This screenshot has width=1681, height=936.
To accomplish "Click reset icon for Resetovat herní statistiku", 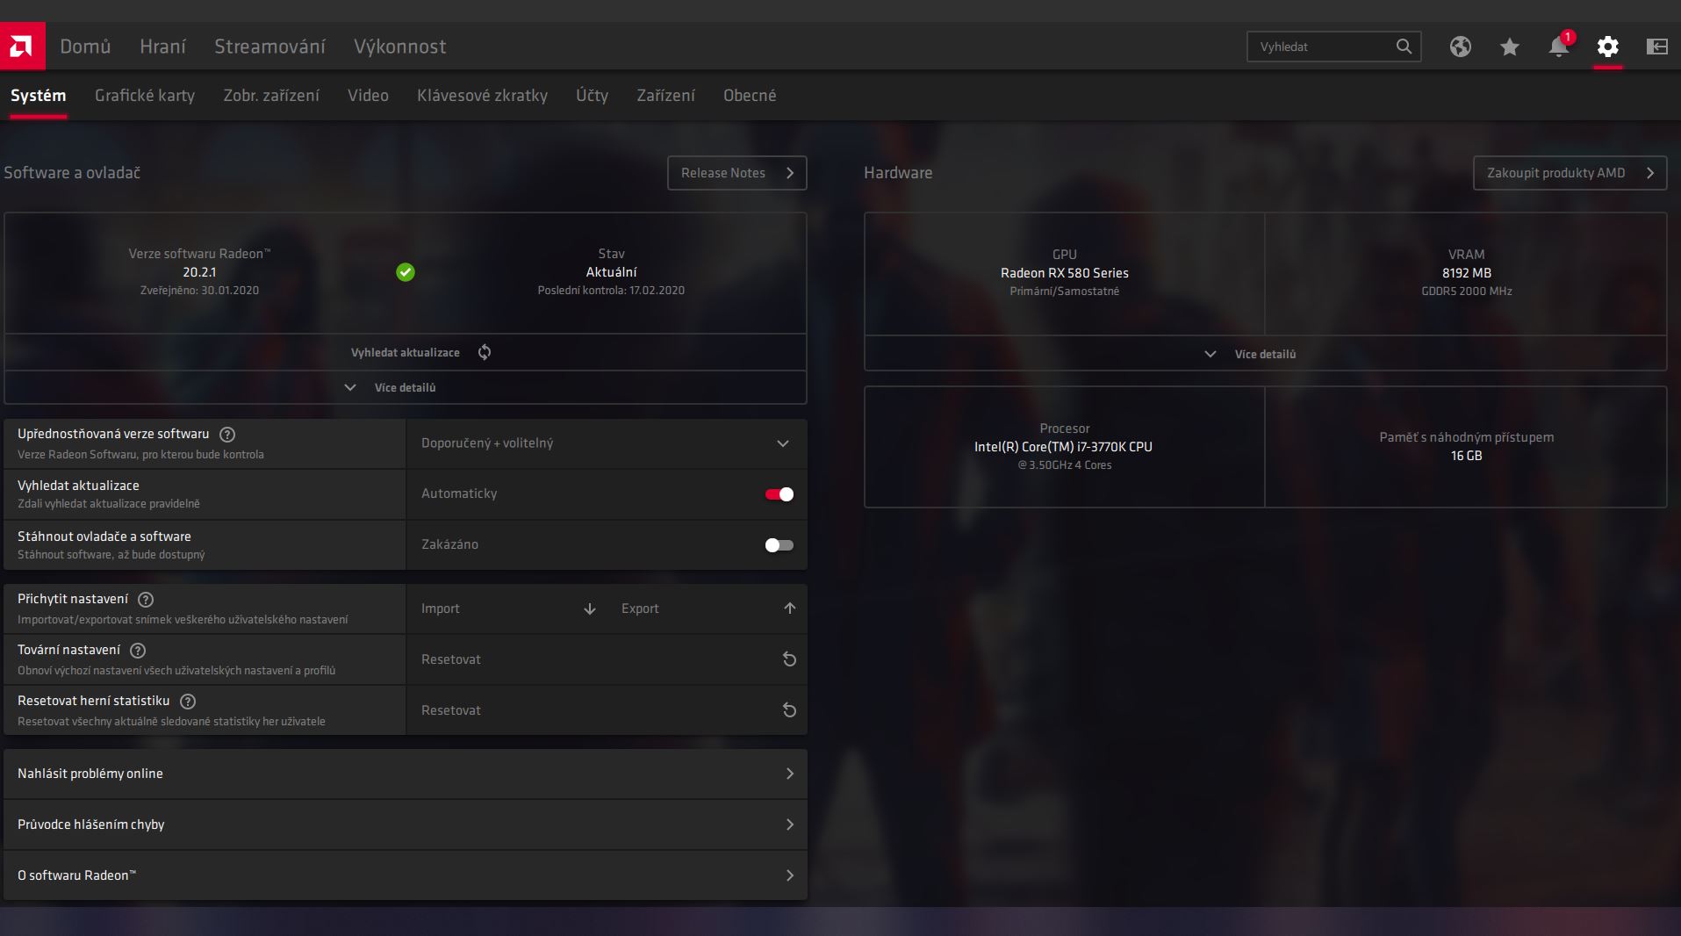I will pyautogui.click(x=789, y=710).
